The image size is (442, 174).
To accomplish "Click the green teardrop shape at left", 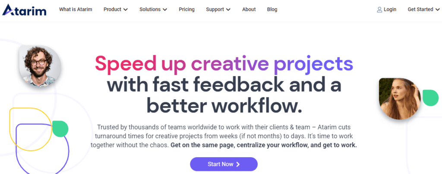I will click(60, 128).
